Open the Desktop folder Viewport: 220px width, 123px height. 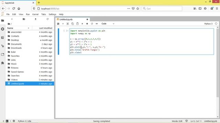pos(30,40)
